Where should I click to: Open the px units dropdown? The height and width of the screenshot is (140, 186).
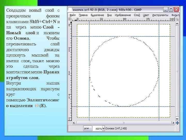coord(88,129)
